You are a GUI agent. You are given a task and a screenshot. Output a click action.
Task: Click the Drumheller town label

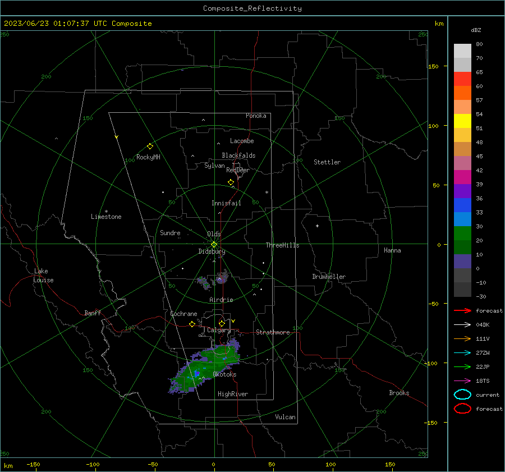[329, 277]
